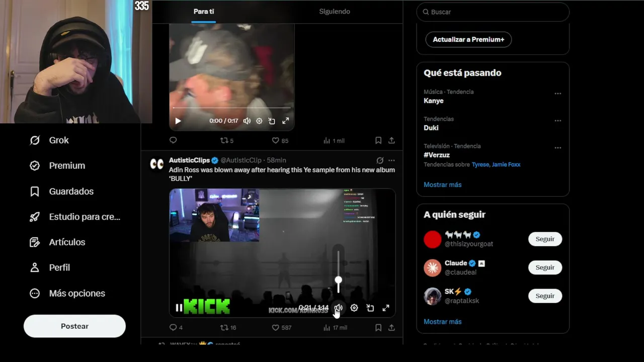Like the post with 85 likes
The width and height of the screenshot is (644, 362).
click(x=280, y=141)
